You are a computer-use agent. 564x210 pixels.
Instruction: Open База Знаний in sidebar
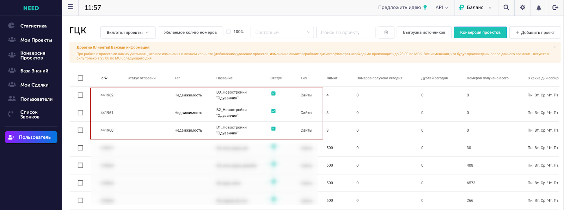34,70
